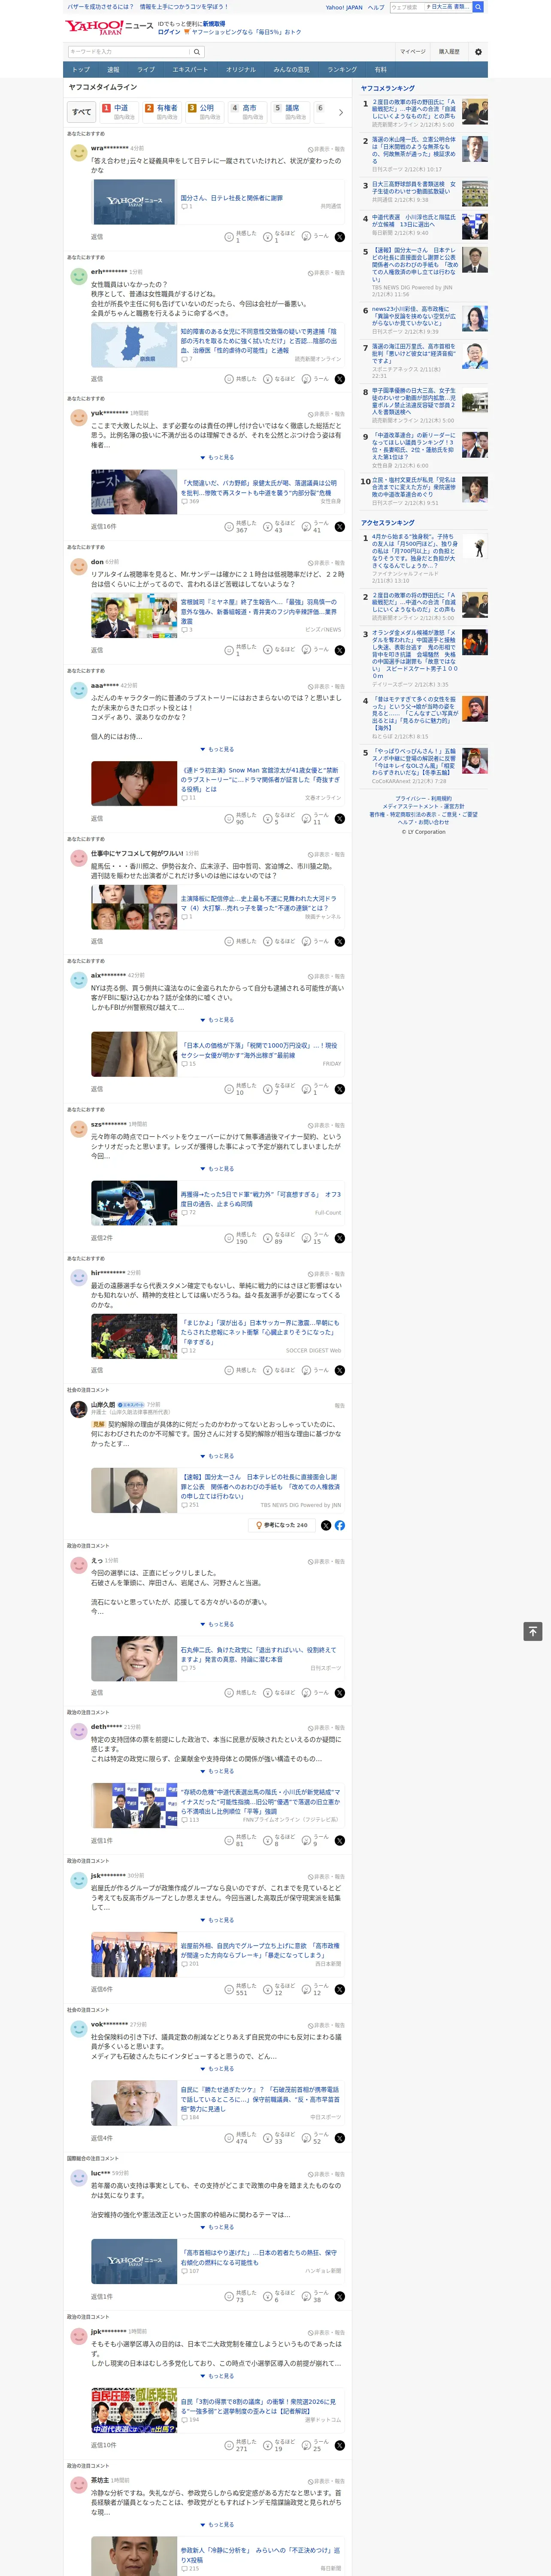
Task: Click 非表示・報告 on wra comment
Action: pos(326,149)
